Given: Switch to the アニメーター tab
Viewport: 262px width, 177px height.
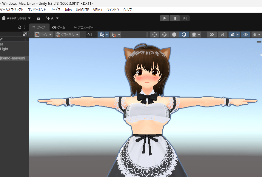Looking at the screenshot, I should point(83,27).
